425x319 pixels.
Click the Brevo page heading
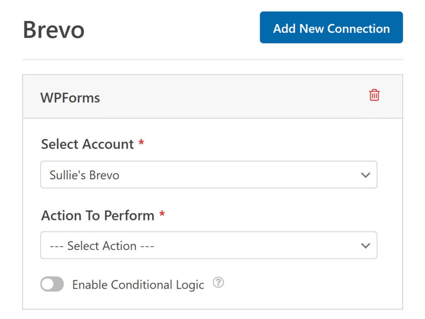[x=54, y=29]
